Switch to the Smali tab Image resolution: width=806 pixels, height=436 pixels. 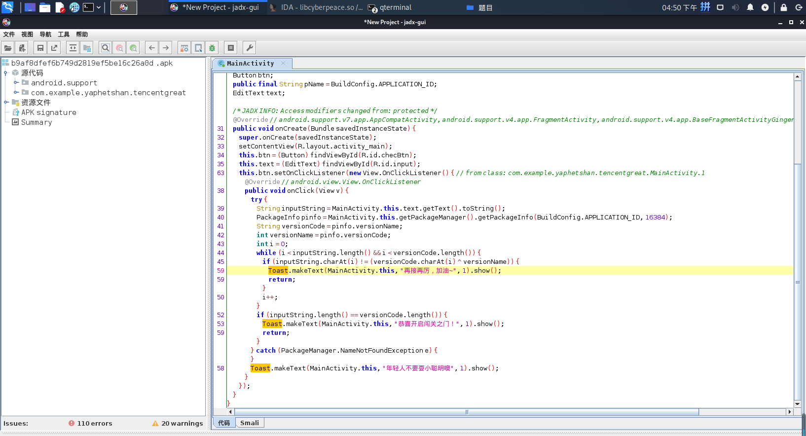[250, 423]
